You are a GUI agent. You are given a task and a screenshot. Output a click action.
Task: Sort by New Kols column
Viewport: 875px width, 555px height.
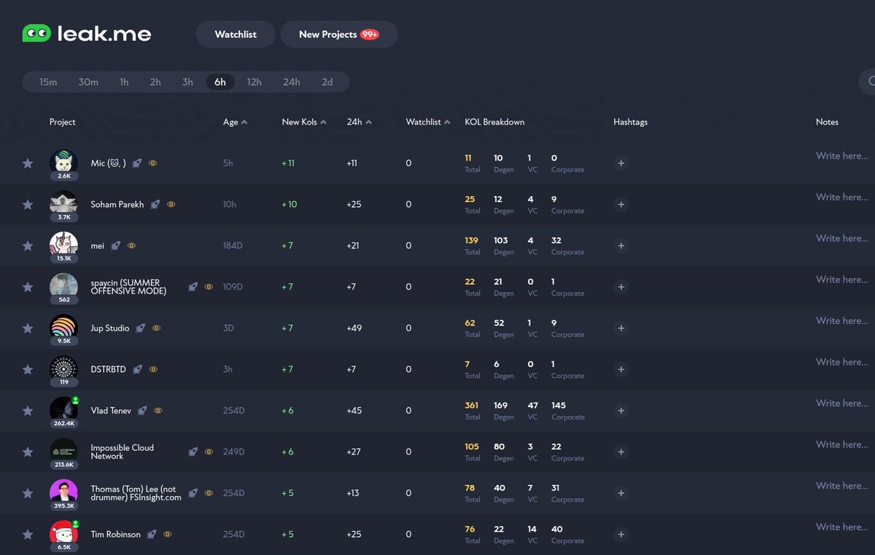304,122
